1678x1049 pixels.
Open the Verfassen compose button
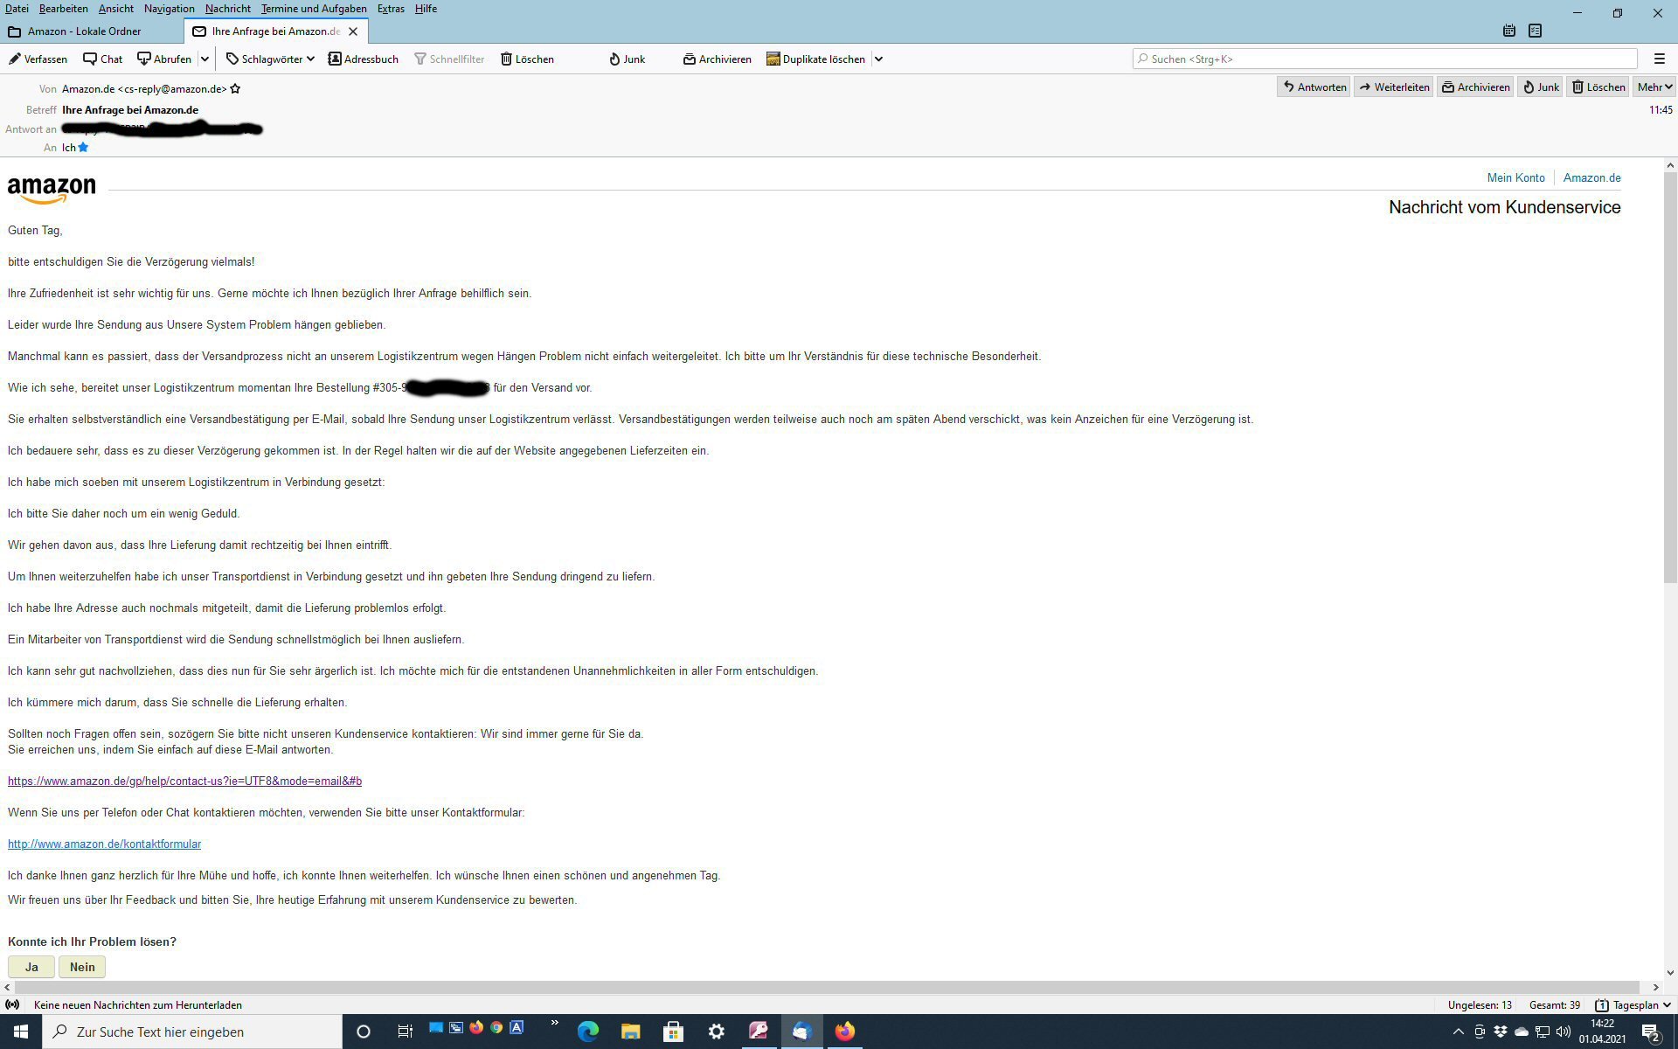38,59
